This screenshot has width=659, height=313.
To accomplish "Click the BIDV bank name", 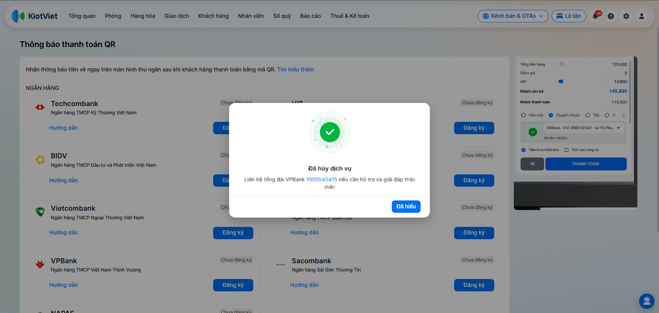I will click(x=59, y=156).
